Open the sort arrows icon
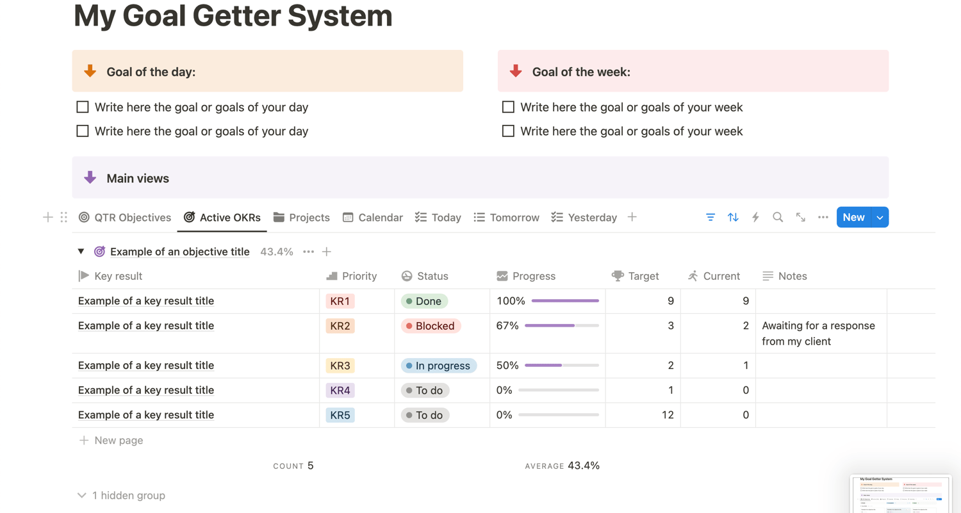This screenshot has height=513, width=961. (733, 217)
